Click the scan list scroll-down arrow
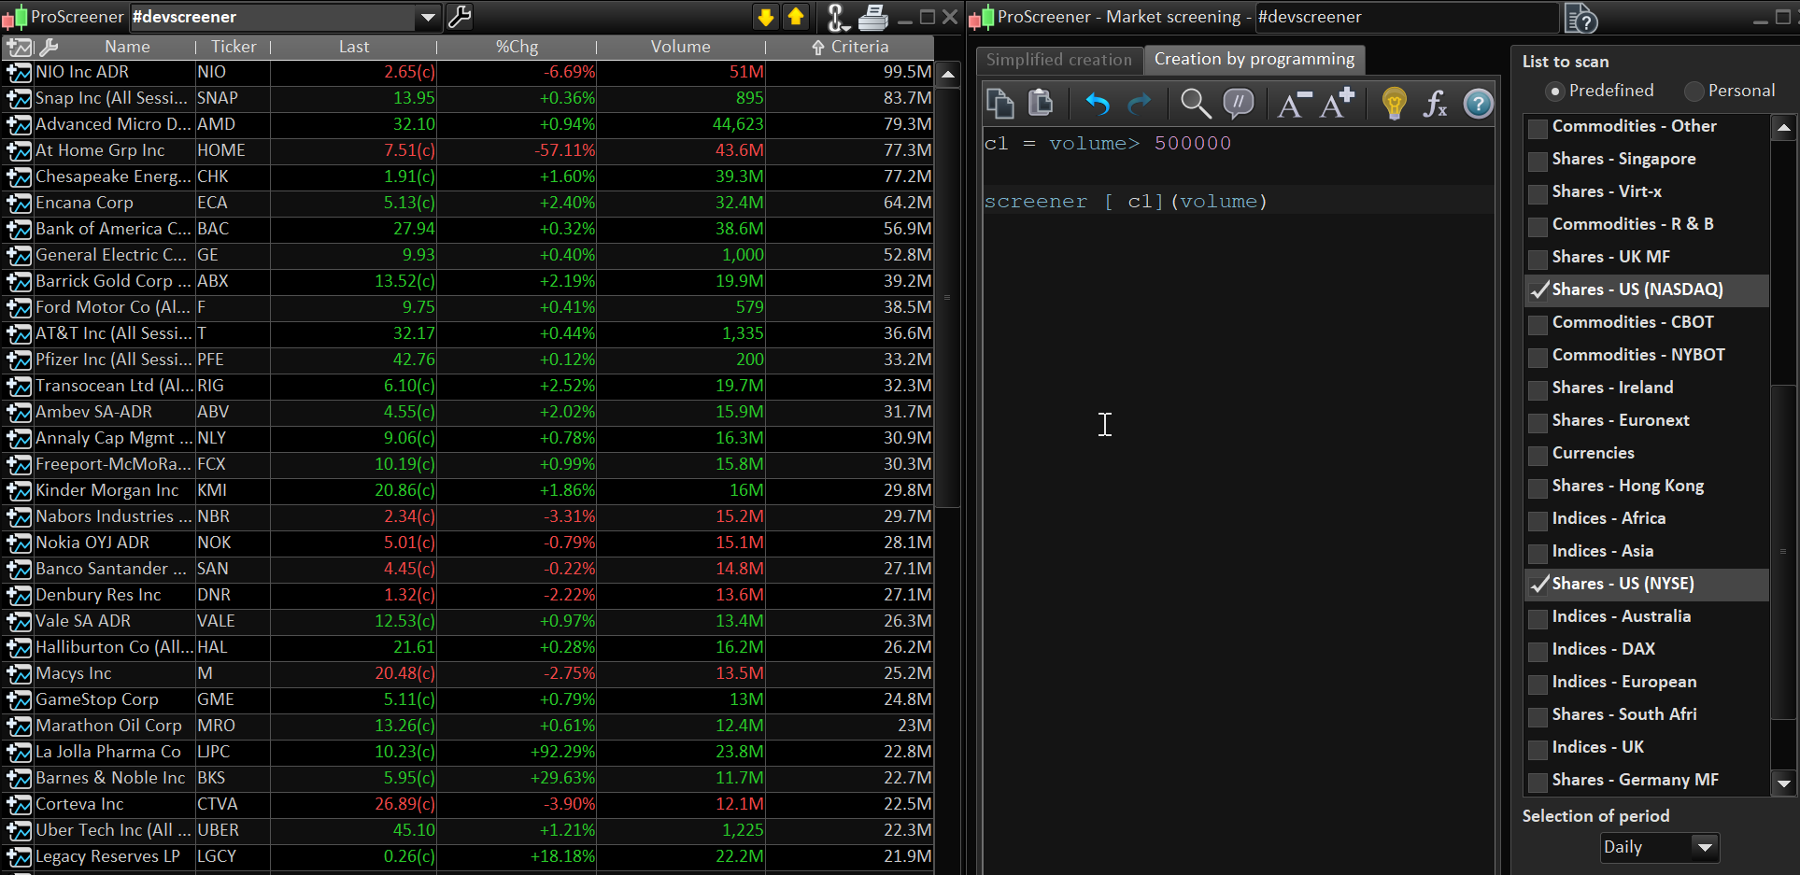 1783,783
